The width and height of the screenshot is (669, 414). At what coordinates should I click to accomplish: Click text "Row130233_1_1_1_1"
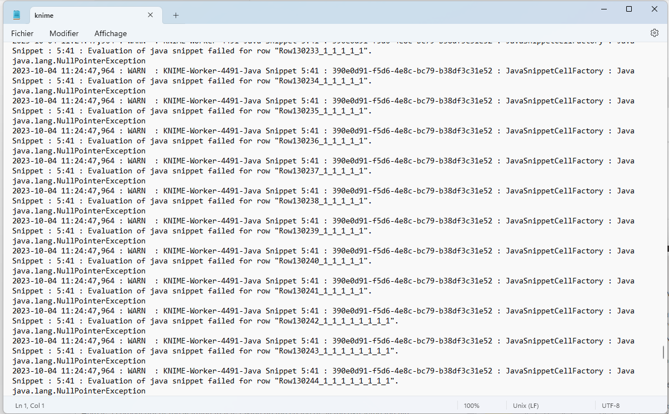321,51
